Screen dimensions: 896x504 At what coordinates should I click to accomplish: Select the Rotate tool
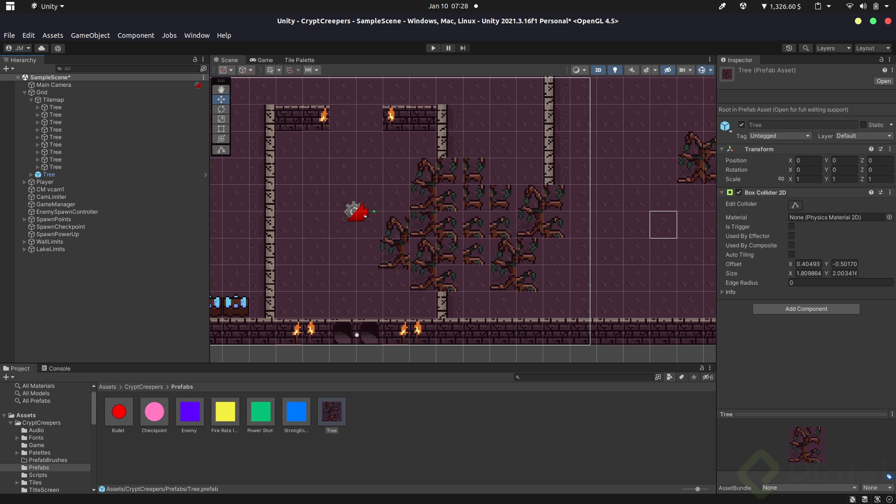coord(221,109)
